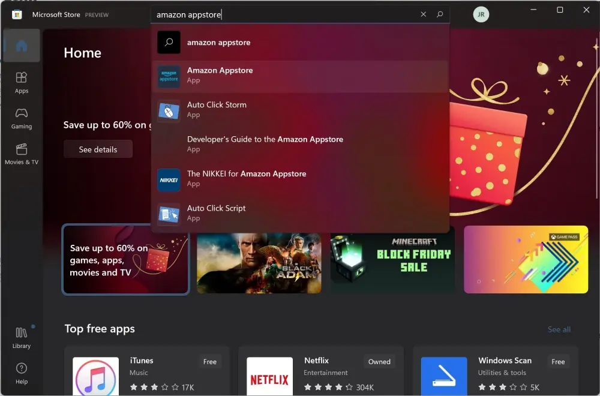
Task: Select Developer's Guide to the Amazon Appstore
Action: [x=300, y=145]
